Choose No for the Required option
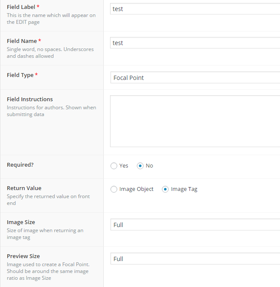 coord(140,166)
